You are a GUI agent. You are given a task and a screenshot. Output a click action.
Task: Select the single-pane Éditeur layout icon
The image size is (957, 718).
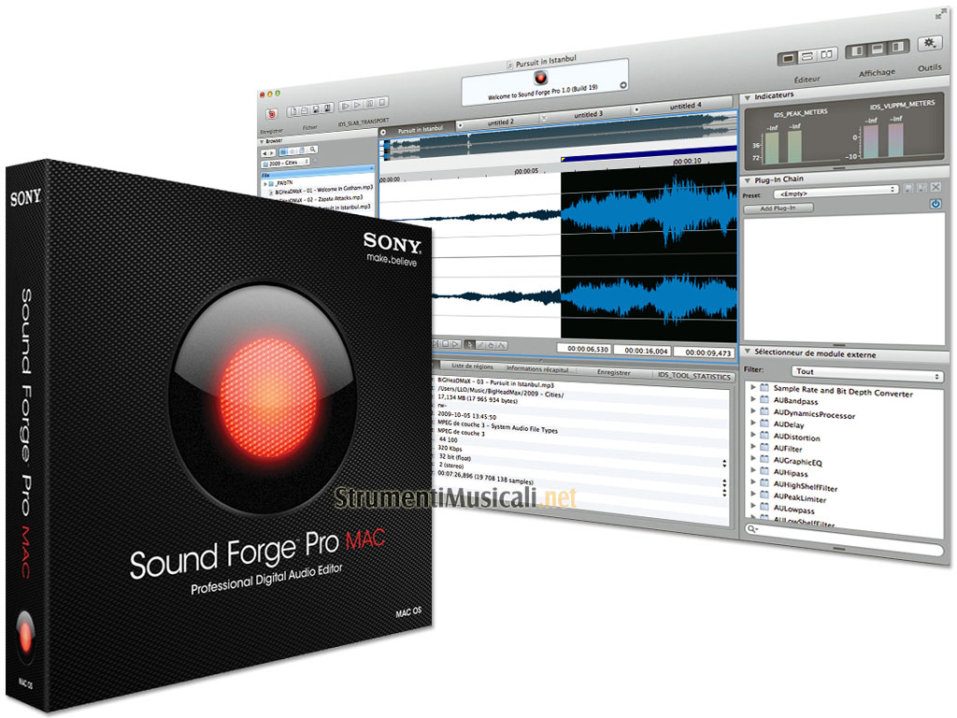click(x=790, y=58)
